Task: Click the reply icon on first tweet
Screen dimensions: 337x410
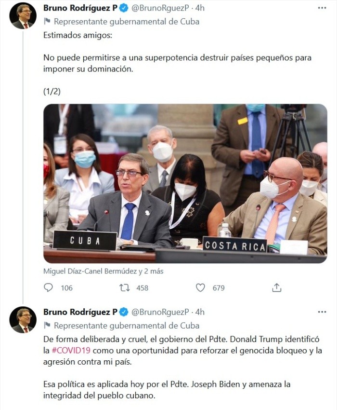Action: point(48,287)
